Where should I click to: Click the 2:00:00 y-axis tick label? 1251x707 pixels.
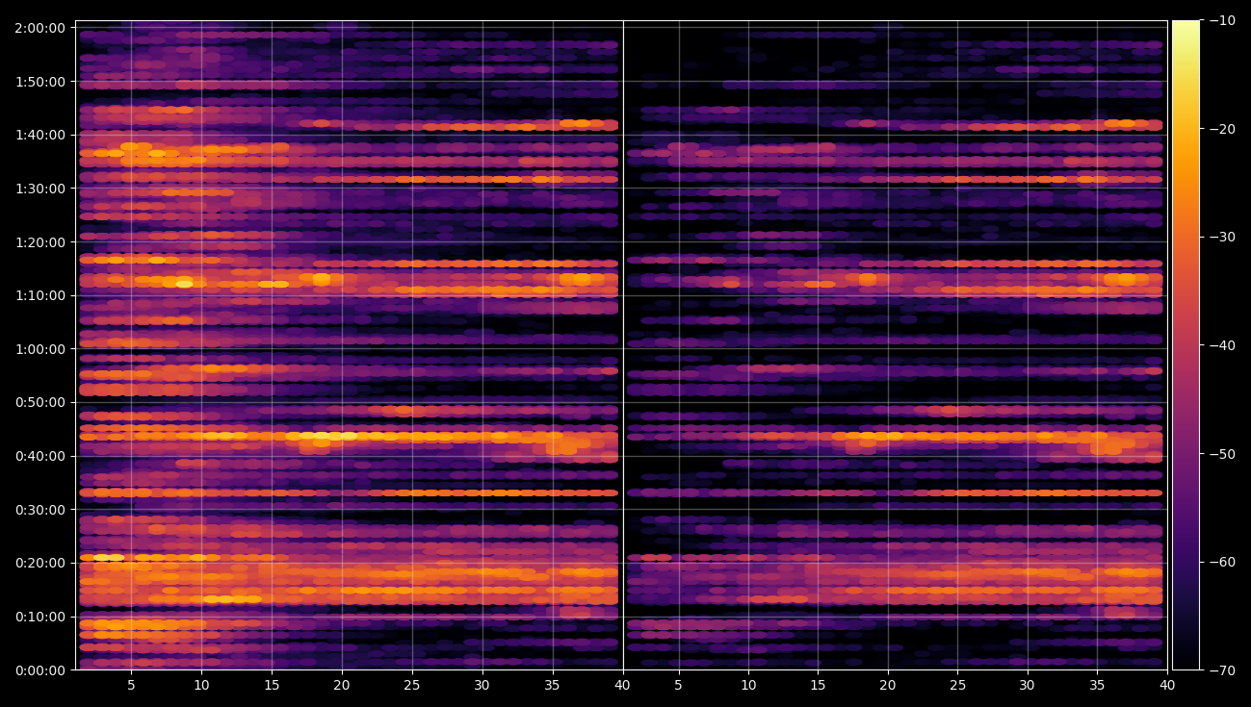[39, 28]
